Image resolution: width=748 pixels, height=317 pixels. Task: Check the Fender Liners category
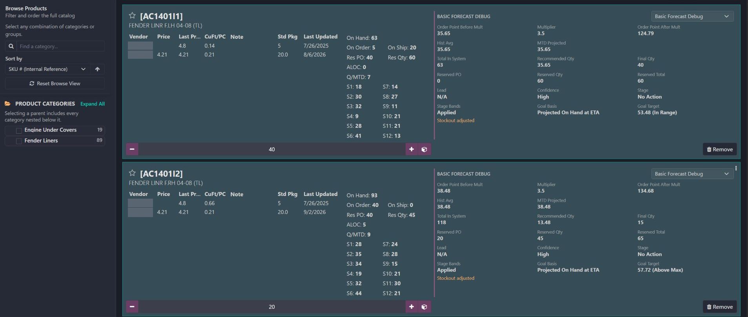click(19, 141)
